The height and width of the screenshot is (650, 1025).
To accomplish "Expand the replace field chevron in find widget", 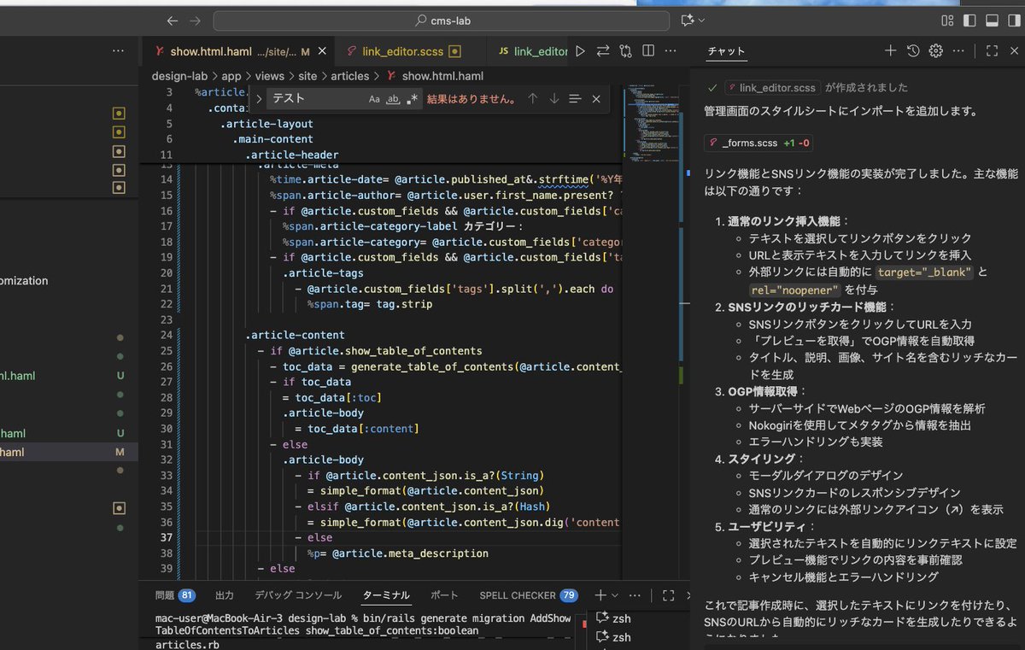I will [x=259, y=99].
